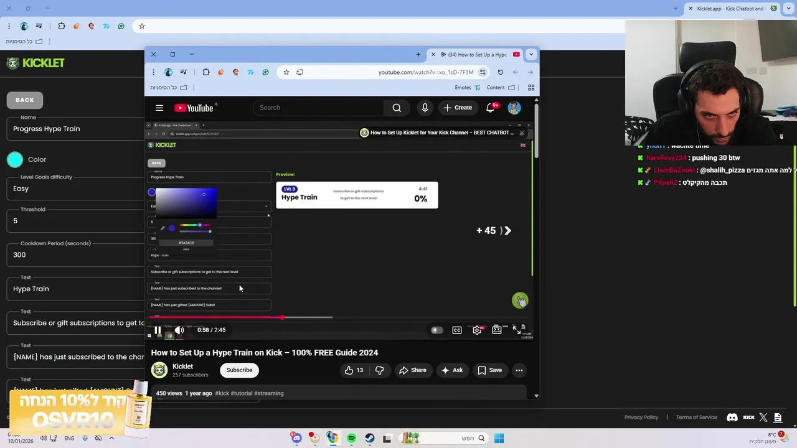Image resolution: width=797 pixels, height=448 pixels.
Task: Click the YouTube logo home link
Action: point(195,108)
